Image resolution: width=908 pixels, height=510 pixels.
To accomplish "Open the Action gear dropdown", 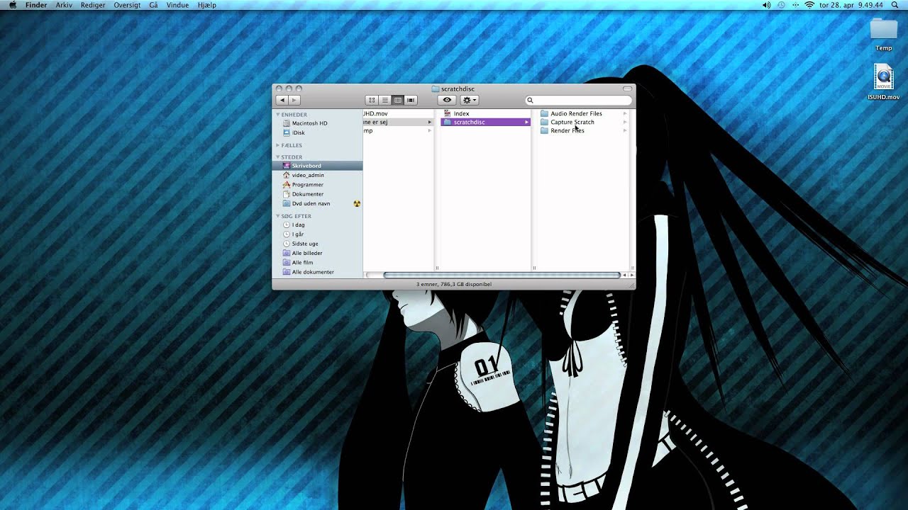I will click(x=470, y=100).
